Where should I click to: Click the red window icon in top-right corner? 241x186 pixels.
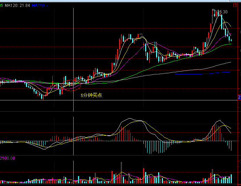point(235,5)
